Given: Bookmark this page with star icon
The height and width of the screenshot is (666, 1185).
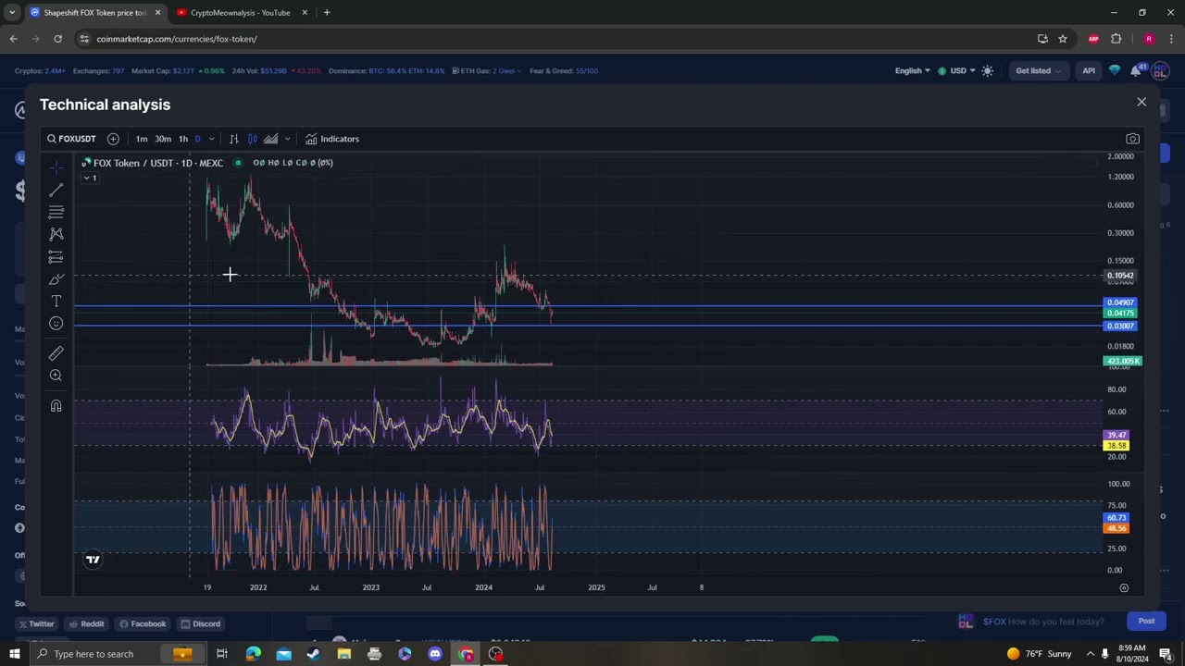Looking at the screenshot, I should 1063,39.
